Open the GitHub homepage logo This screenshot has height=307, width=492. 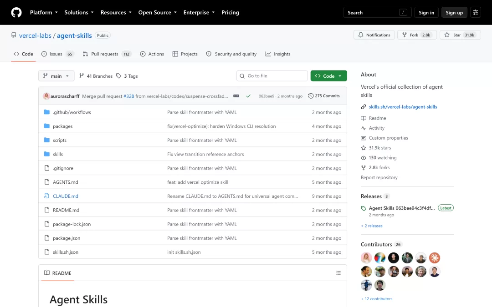16,13
